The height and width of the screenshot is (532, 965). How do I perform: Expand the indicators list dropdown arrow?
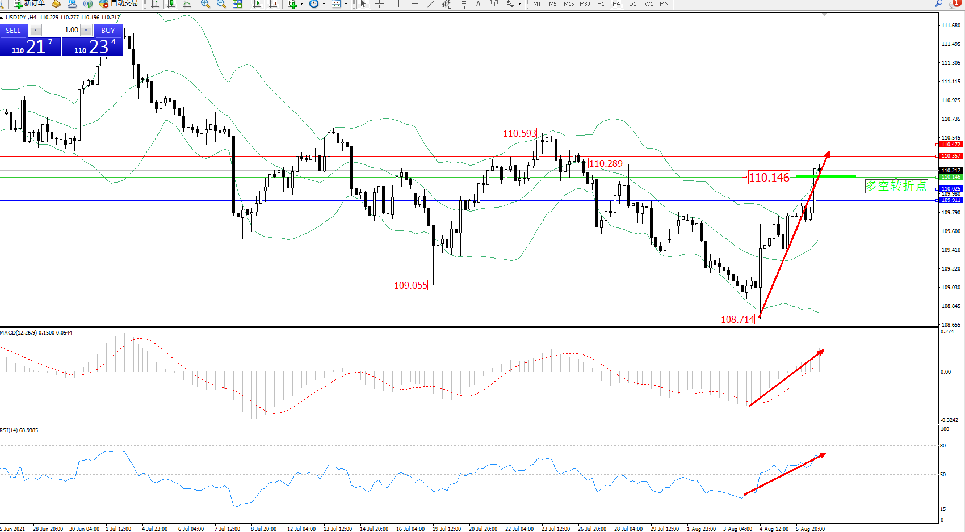click(x=301, y=4)
